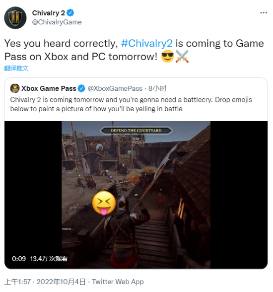The height and width of the screenshot is (292, 273).
Task: Click the 翻译推文 translate tweet link
Action: (16, 68)
